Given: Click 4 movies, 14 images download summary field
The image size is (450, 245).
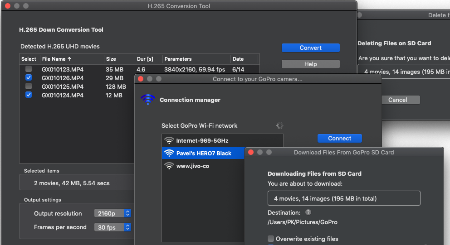Looking at the screenshot, I should click(344, 198).
